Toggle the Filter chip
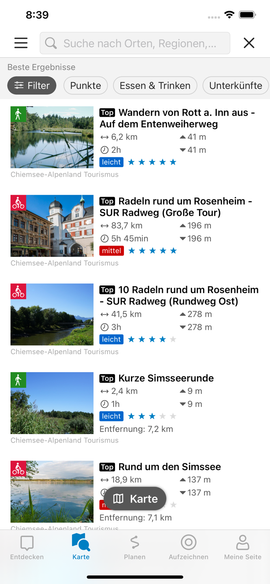Image resolution: width=270 pixels, height=584 pixels. point(32,85)
